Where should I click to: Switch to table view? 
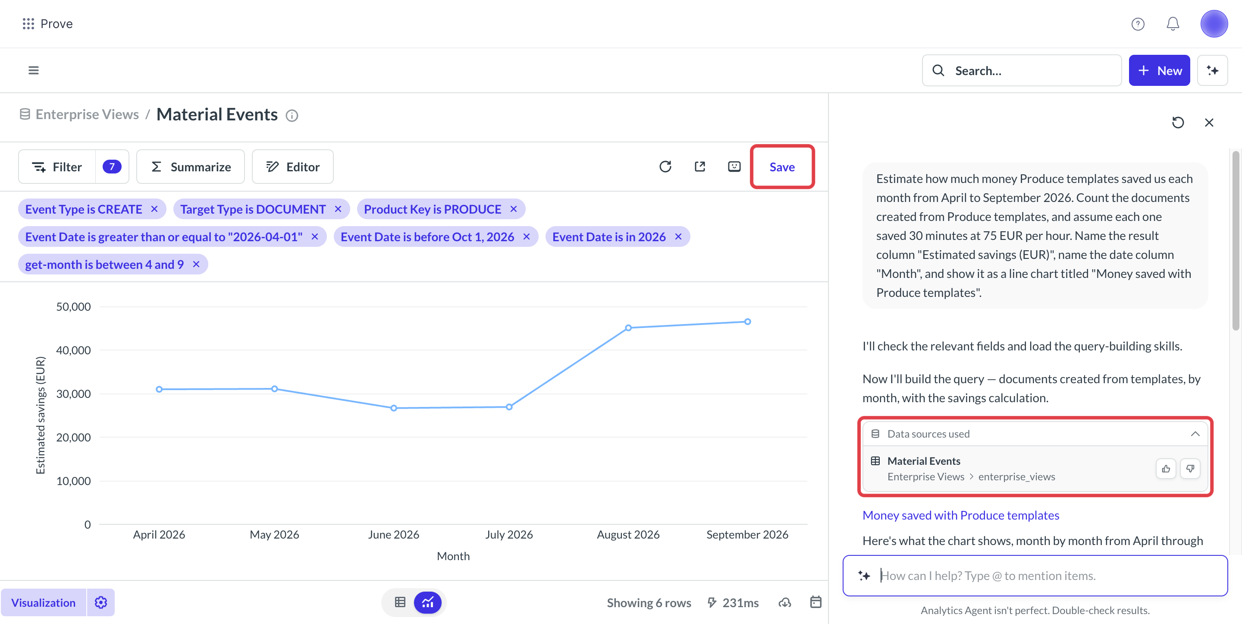(400, 602)
